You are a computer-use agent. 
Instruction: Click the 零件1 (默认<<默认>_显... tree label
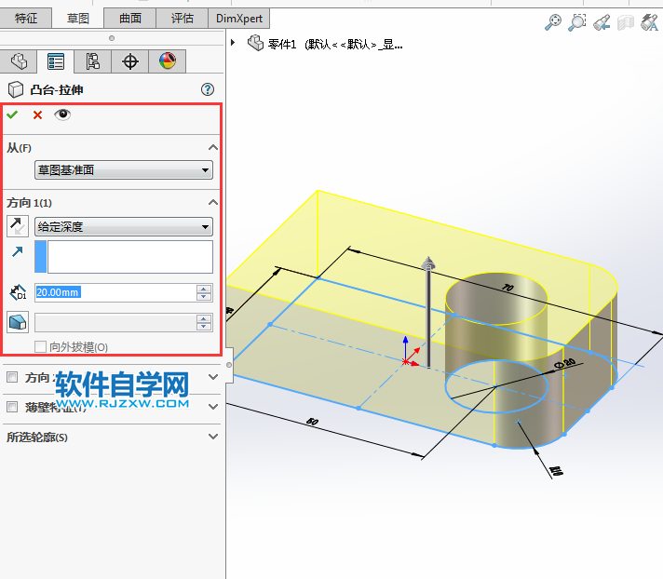pos(335,44)
